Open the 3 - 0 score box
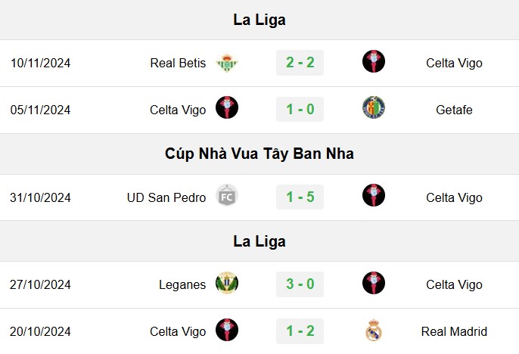 300,284
